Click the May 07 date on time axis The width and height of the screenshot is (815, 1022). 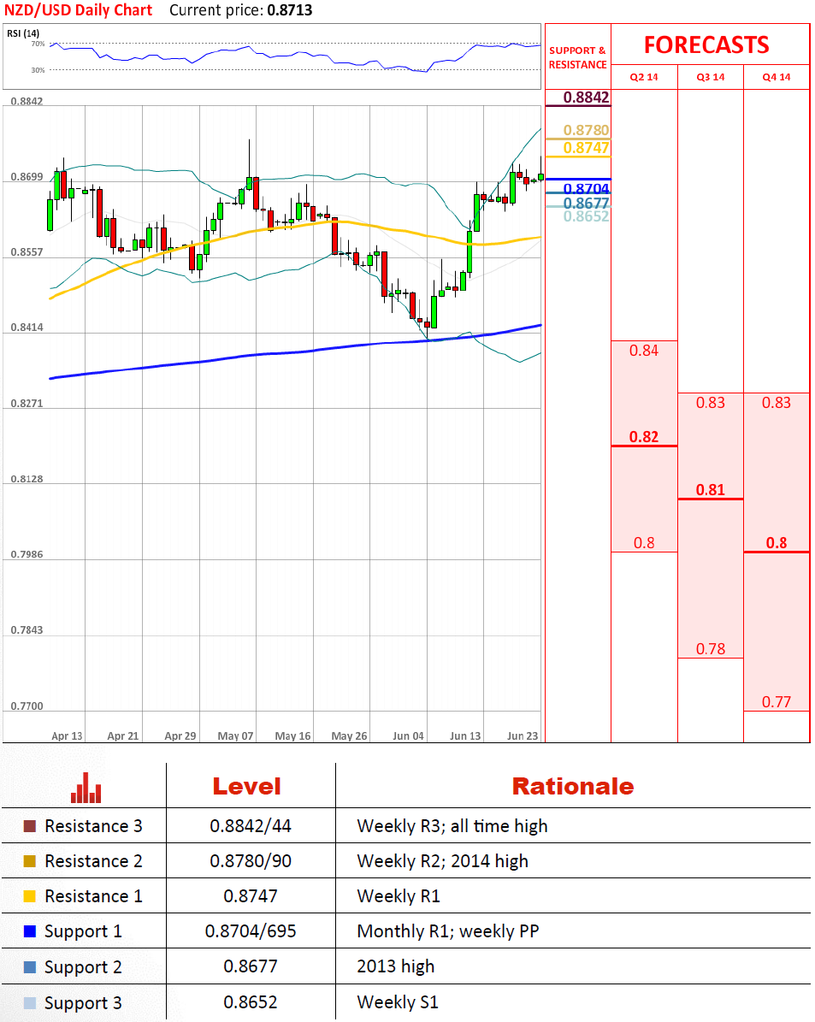(235, 735)
